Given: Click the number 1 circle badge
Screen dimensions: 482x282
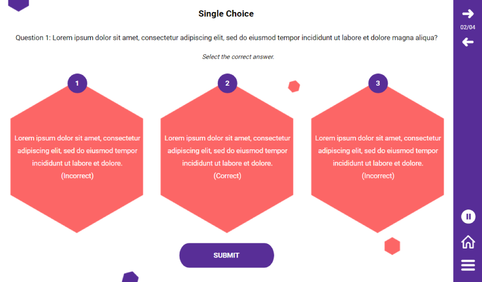Looking at the screenshot, I should tap(77, 83).
